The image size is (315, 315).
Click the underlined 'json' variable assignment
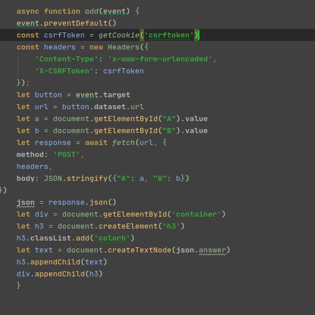[x=26, y=202]
